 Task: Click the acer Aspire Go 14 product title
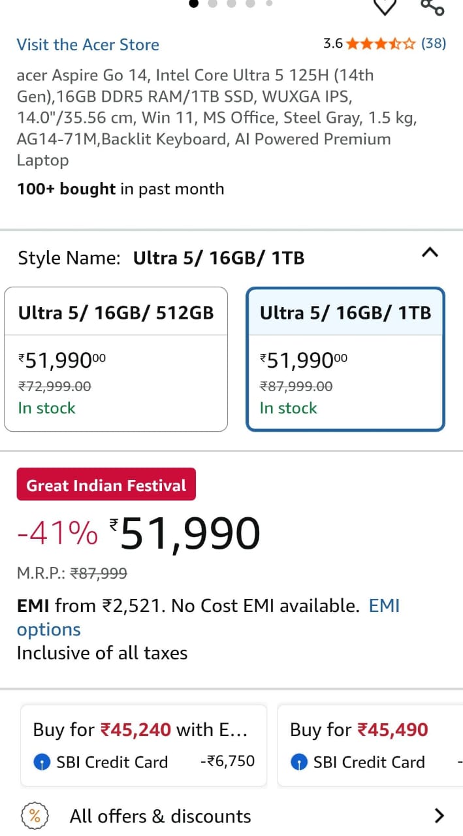(204, 118)
